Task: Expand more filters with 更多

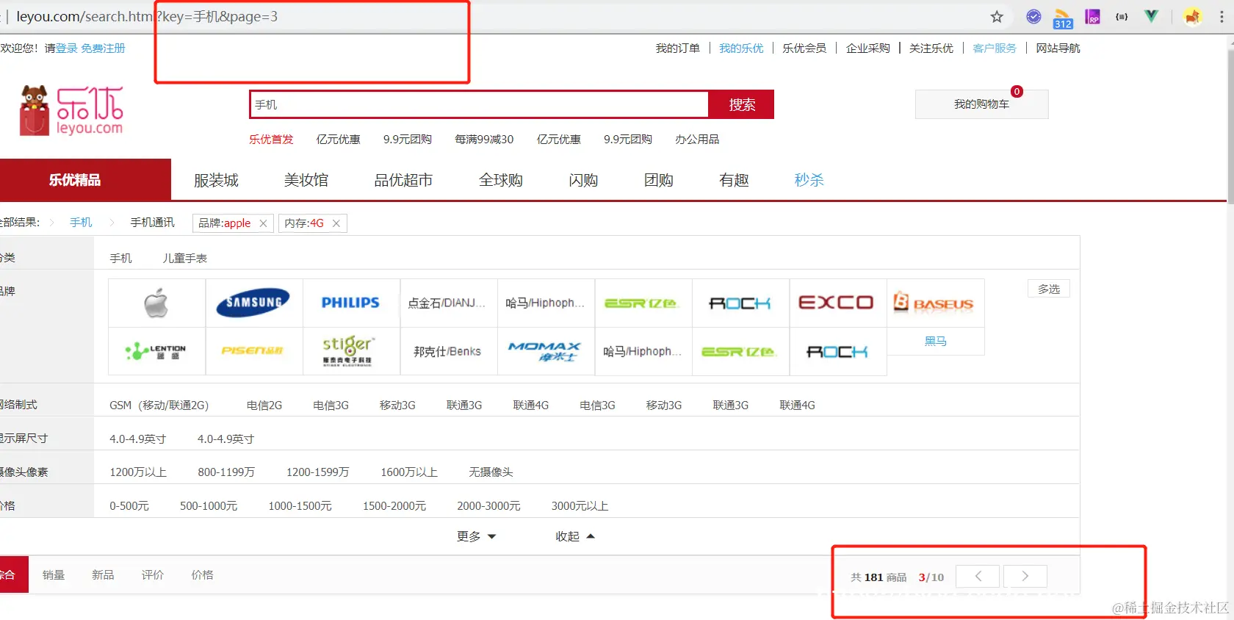Action: (476, 536)
